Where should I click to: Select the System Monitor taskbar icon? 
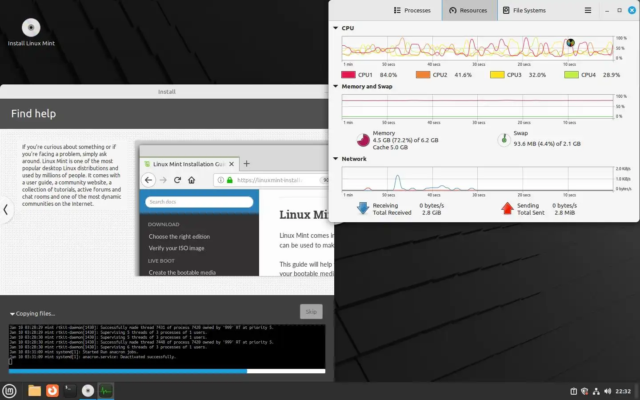tap(106, 391)
